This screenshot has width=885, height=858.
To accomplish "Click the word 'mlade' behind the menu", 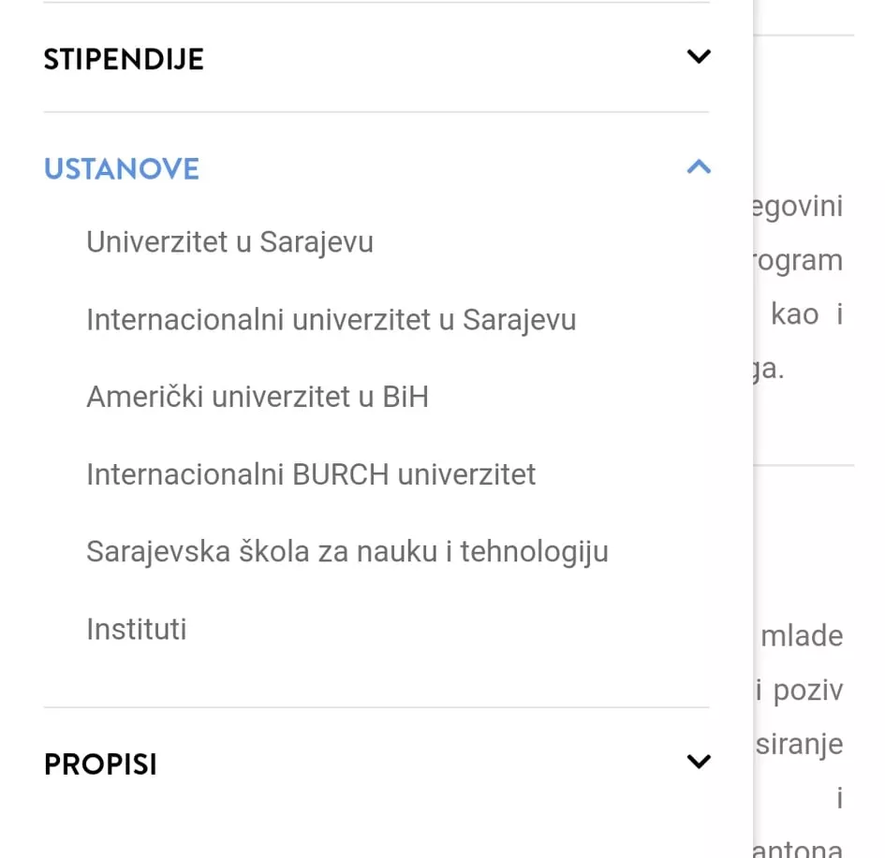I will point(802,636).
